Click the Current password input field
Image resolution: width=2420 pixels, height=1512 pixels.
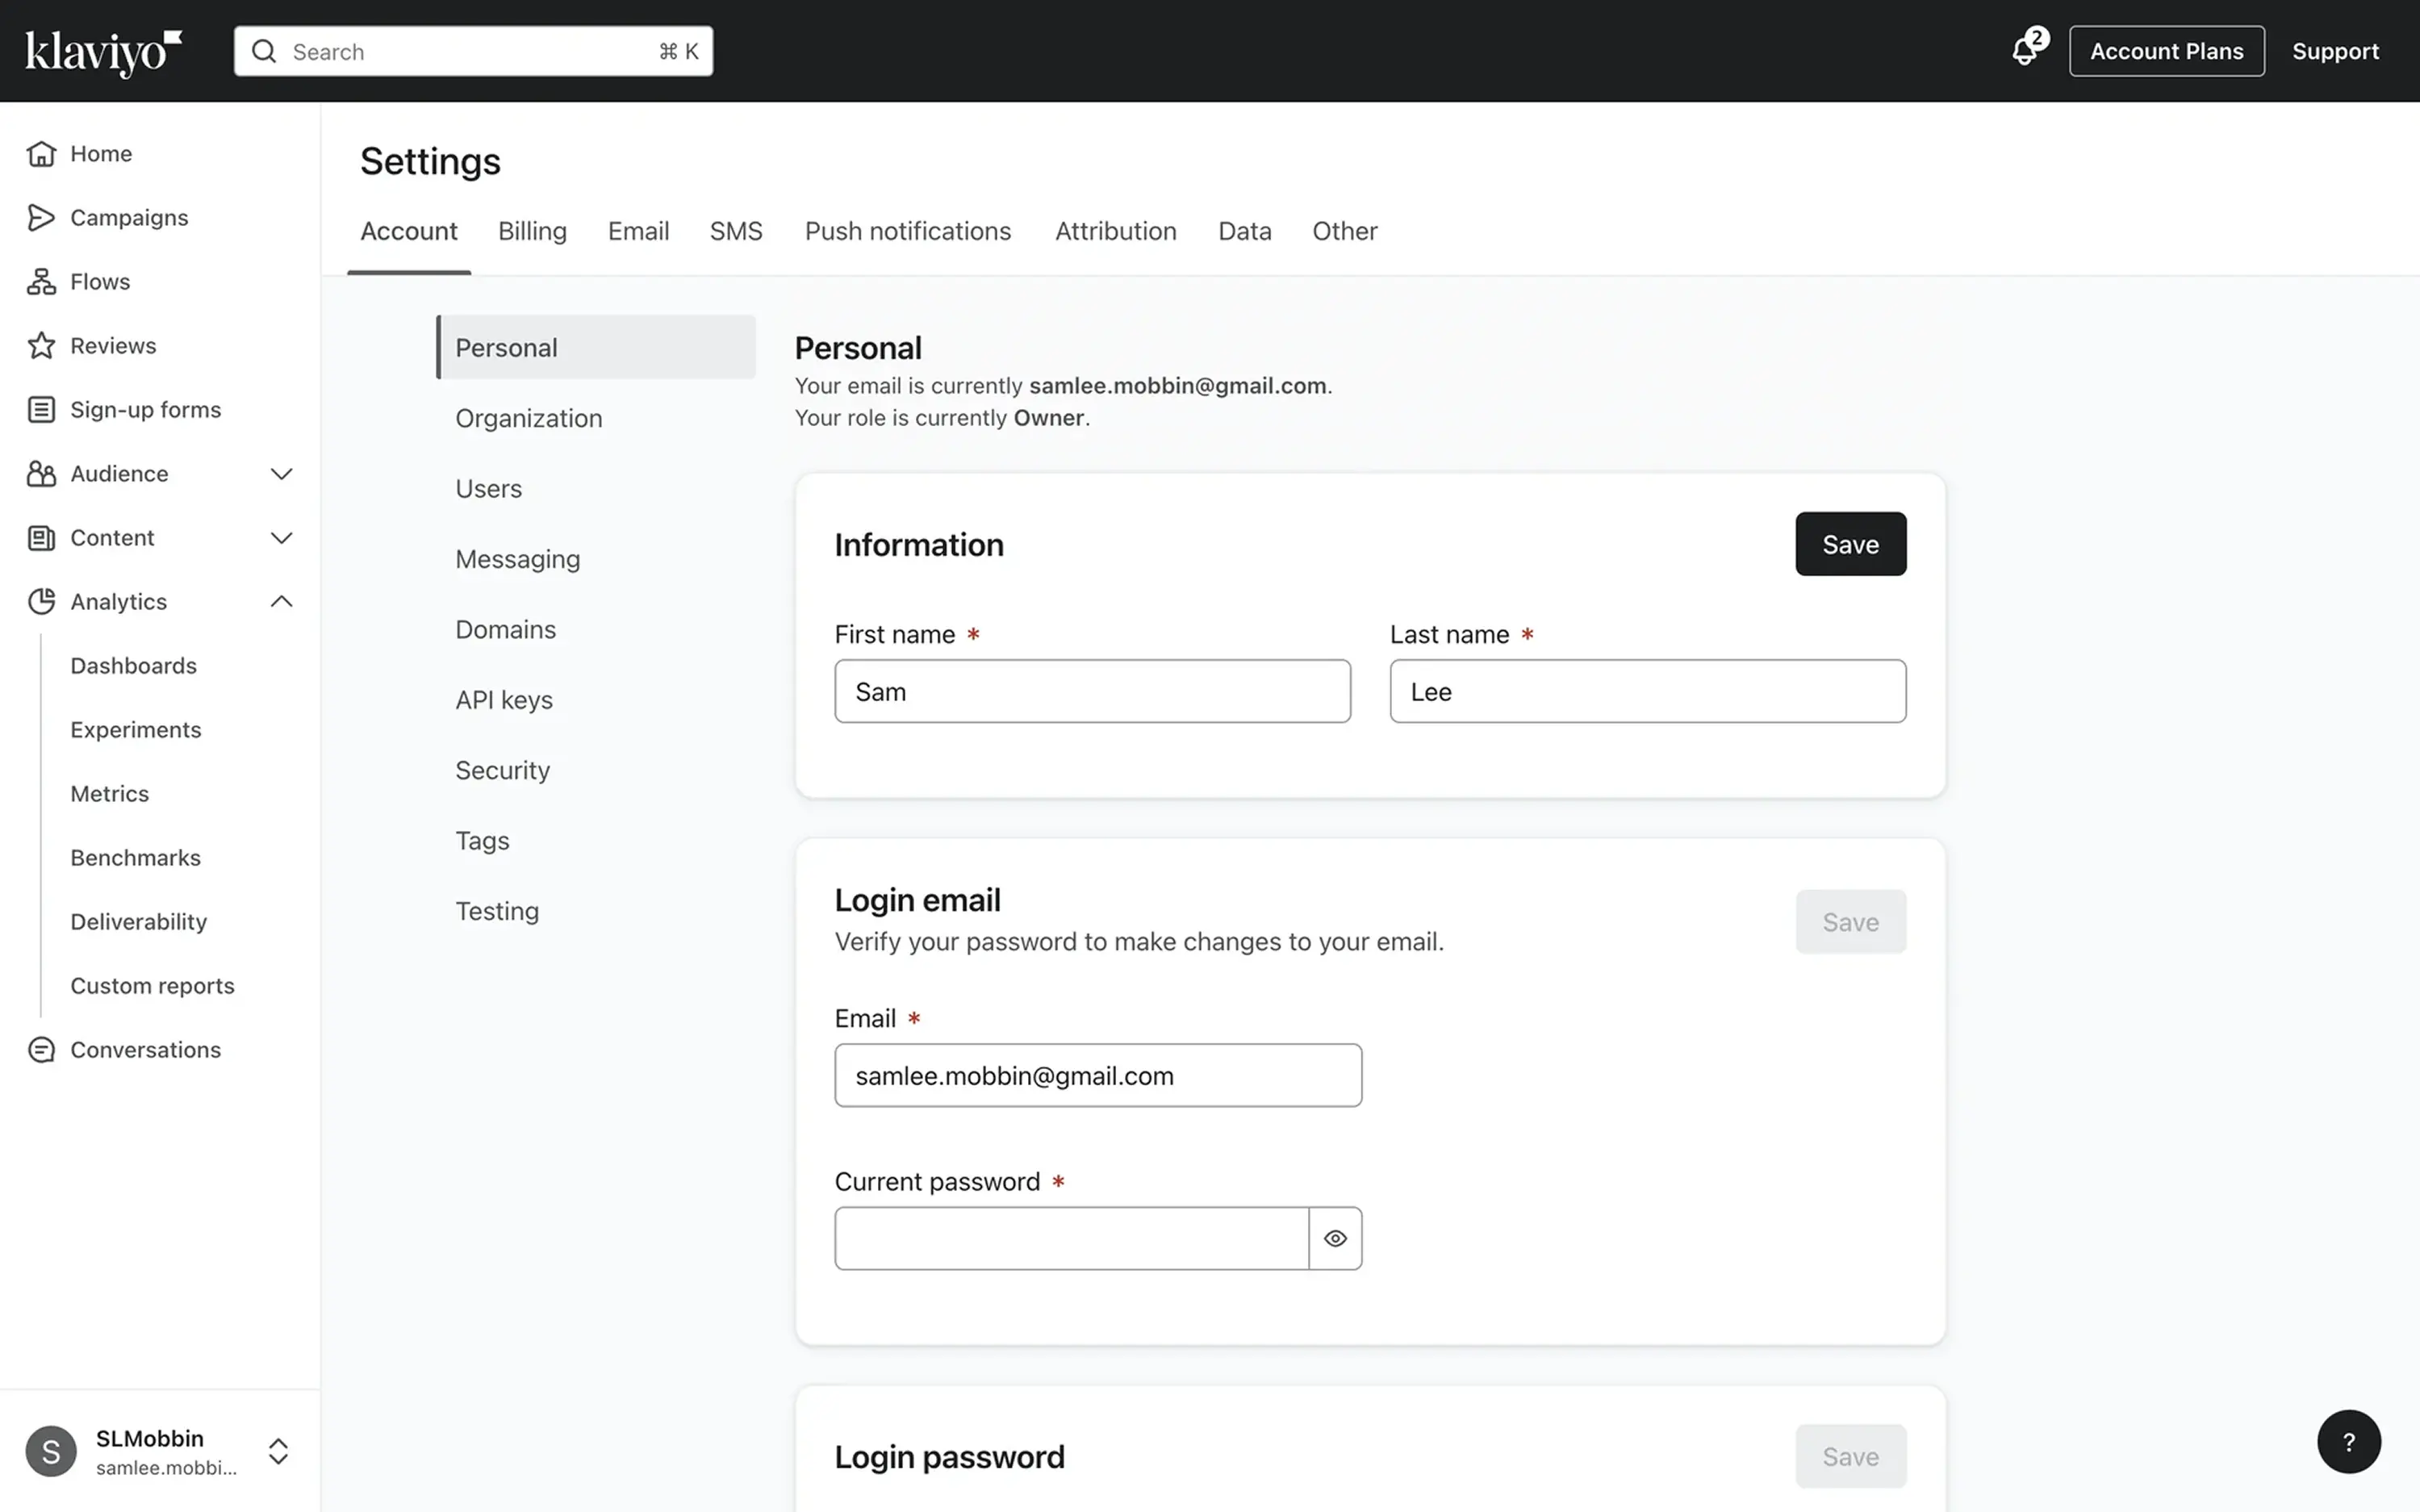[x=1070, y=1238]
